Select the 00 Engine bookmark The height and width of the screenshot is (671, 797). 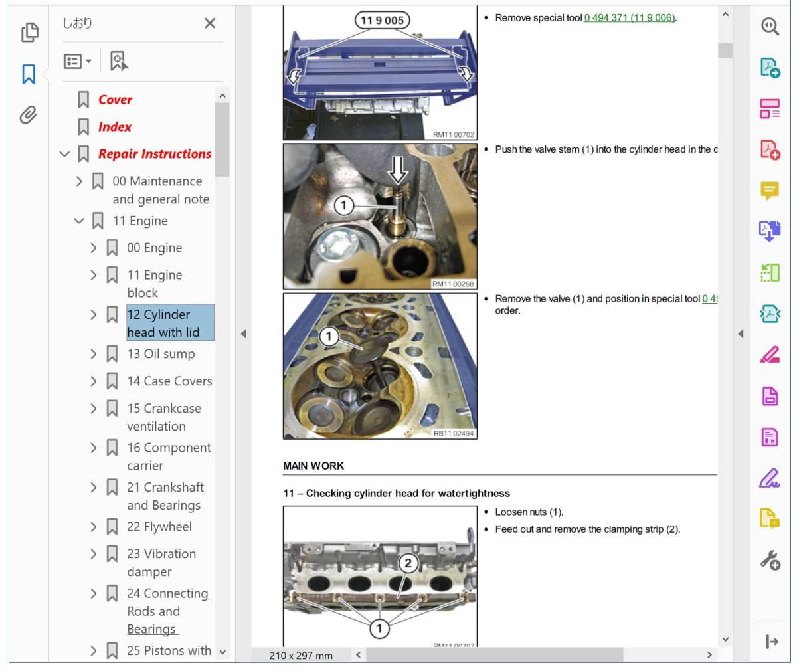[x=154, y=248]
